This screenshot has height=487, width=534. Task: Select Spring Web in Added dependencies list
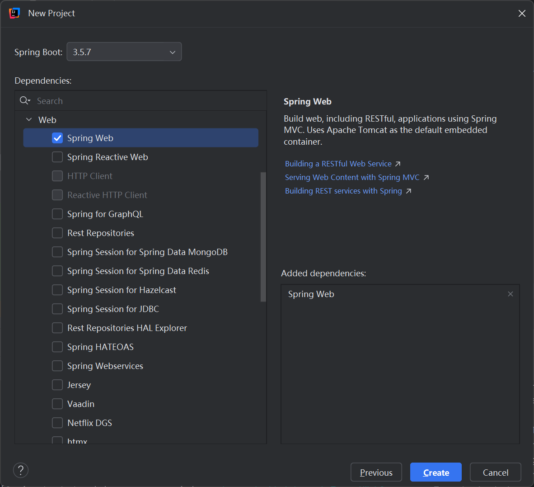coord(400,294)
